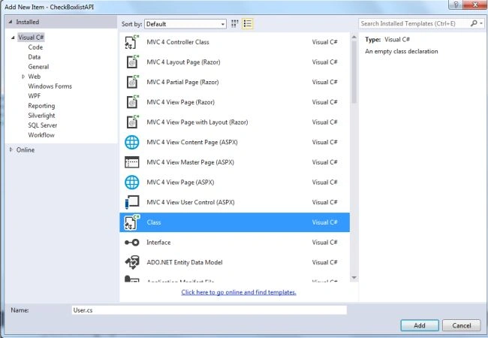Click the MVC 4 Layout Page (Razor) icon
The image size is (488, 338).
click(x=132, y=62)
